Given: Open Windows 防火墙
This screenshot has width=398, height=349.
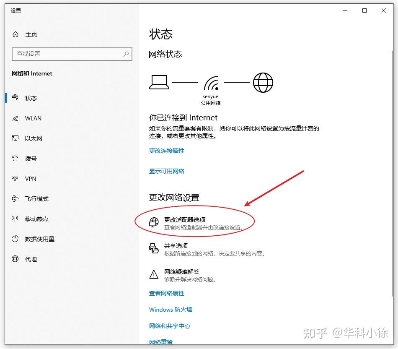Looking at the screenshot, I should pos(170,310).
